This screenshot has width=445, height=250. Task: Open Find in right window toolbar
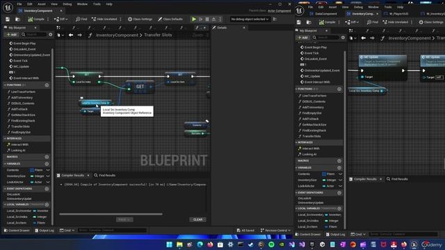[373, 22]
